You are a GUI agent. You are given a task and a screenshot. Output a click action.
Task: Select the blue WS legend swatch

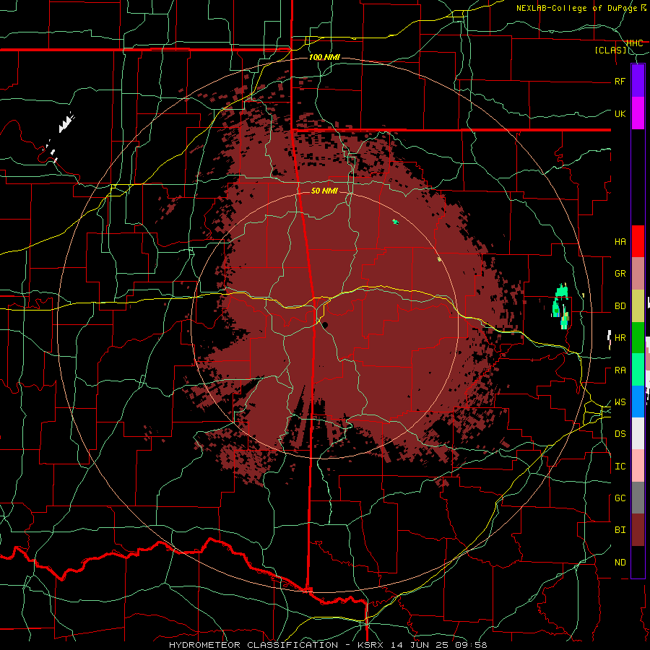638,402
